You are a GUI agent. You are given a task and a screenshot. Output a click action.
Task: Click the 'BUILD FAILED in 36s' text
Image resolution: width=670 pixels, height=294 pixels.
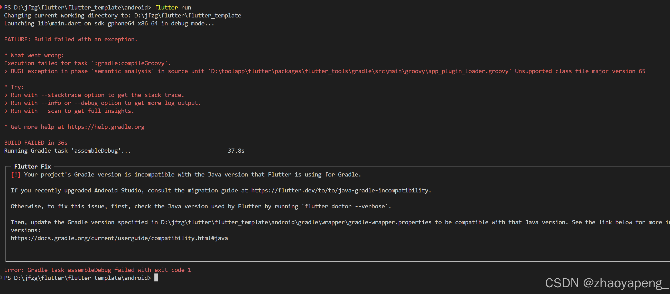(36, 143)
